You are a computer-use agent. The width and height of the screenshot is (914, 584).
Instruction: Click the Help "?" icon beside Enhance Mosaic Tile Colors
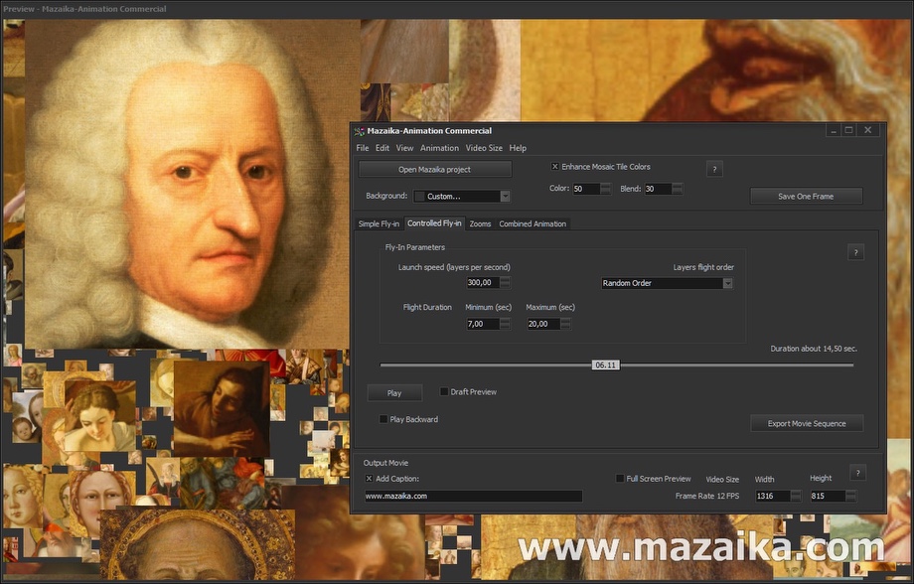[x=714, y=168]
